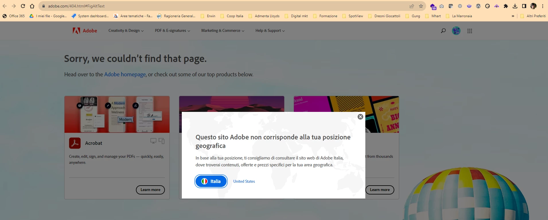Open the Altri Preferiti folder
The width and height of the screenshot is (548, 220).
(x=533, y=16)
